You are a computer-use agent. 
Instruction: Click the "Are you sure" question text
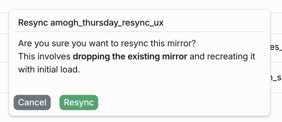107,43
